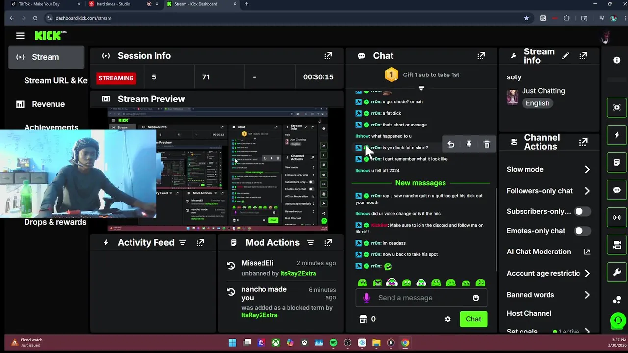Screen dimensions: 628x353
Task: Toggle Subscribers-only chat switch
Action: [x=582, y=211]
